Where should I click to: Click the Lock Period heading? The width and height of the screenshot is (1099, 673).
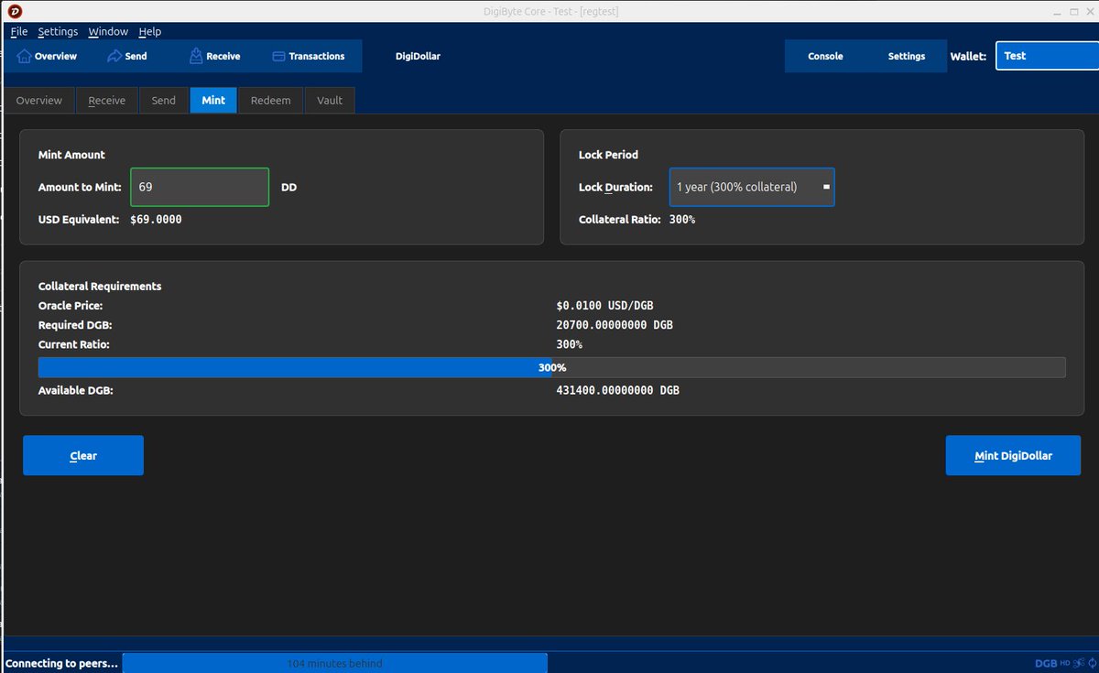tap(609, 155)
